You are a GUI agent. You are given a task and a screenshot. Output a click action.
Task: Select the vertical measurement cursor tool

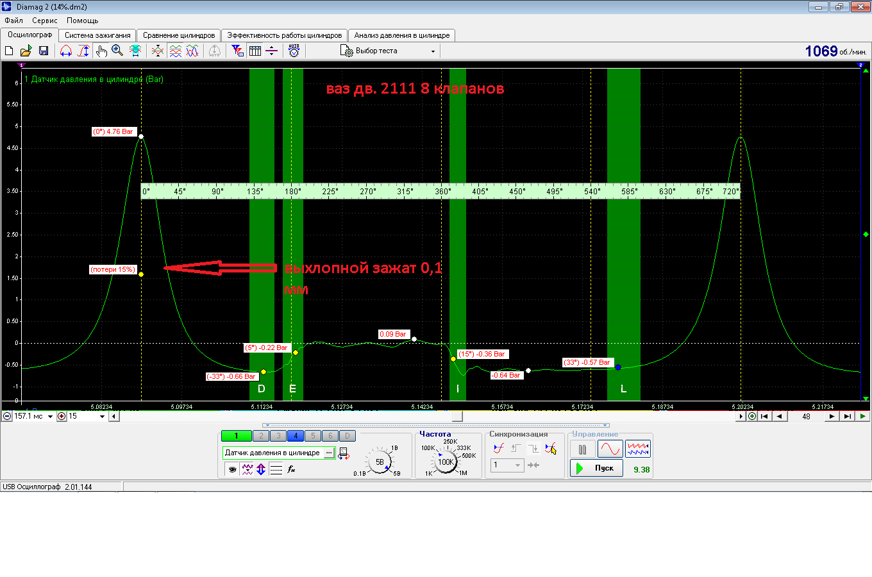click(x=83, y=51)
